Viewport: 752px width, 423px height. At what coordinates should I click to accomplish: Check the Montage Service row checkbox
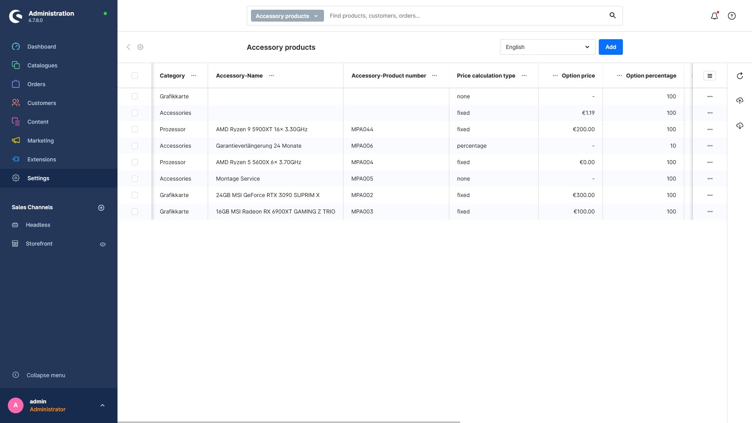click(135, 179)
